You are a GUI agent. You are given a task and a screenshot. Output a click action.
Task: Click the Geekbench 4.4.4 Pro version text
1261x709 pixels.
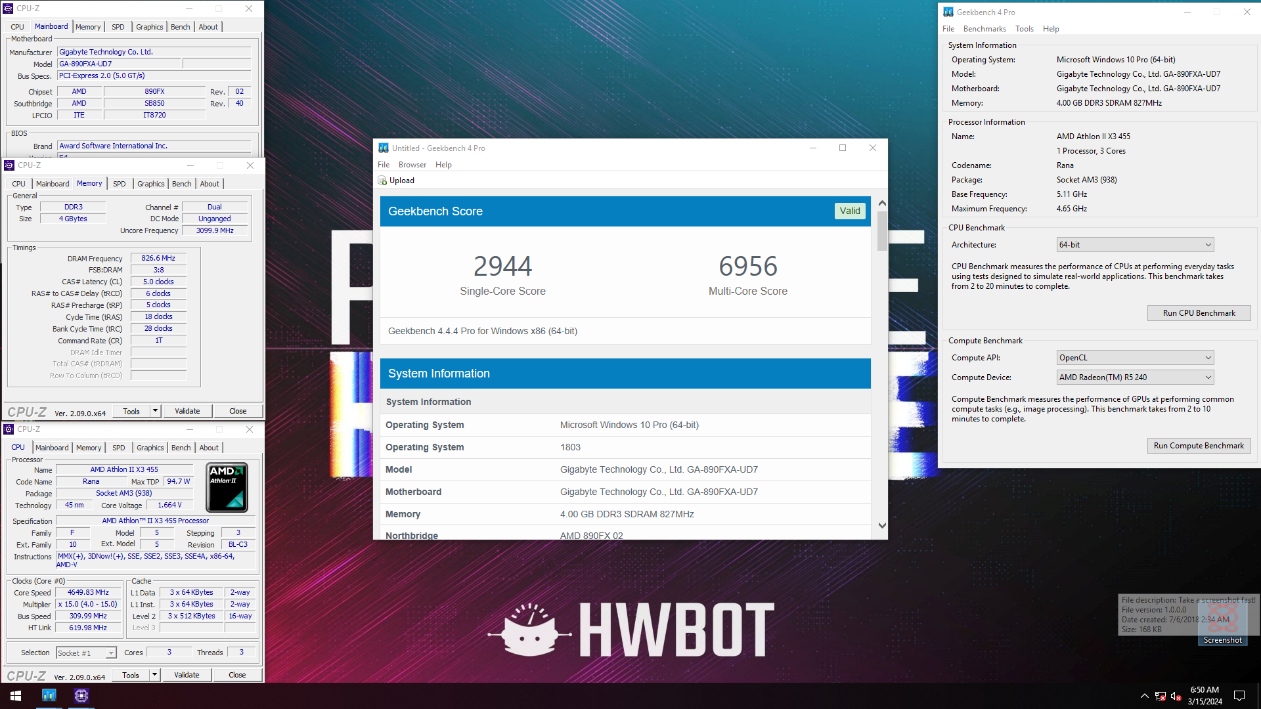pyautogui.click(x=483, y=331)
